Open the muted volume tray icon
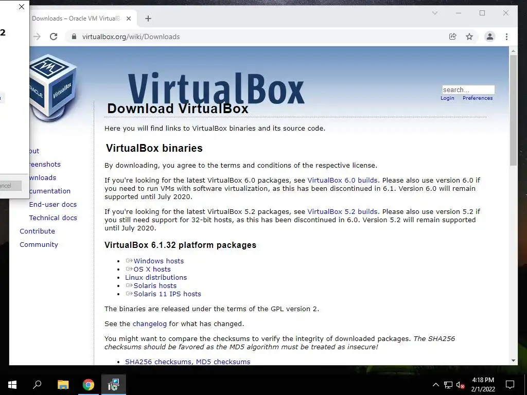This screenshot has width=527, height=395. click(460, 385)
